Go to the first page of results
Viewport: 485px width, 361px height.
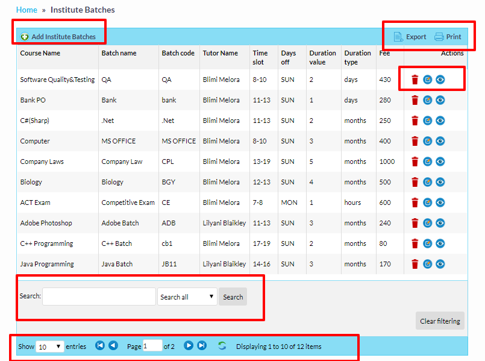[100, 345]
